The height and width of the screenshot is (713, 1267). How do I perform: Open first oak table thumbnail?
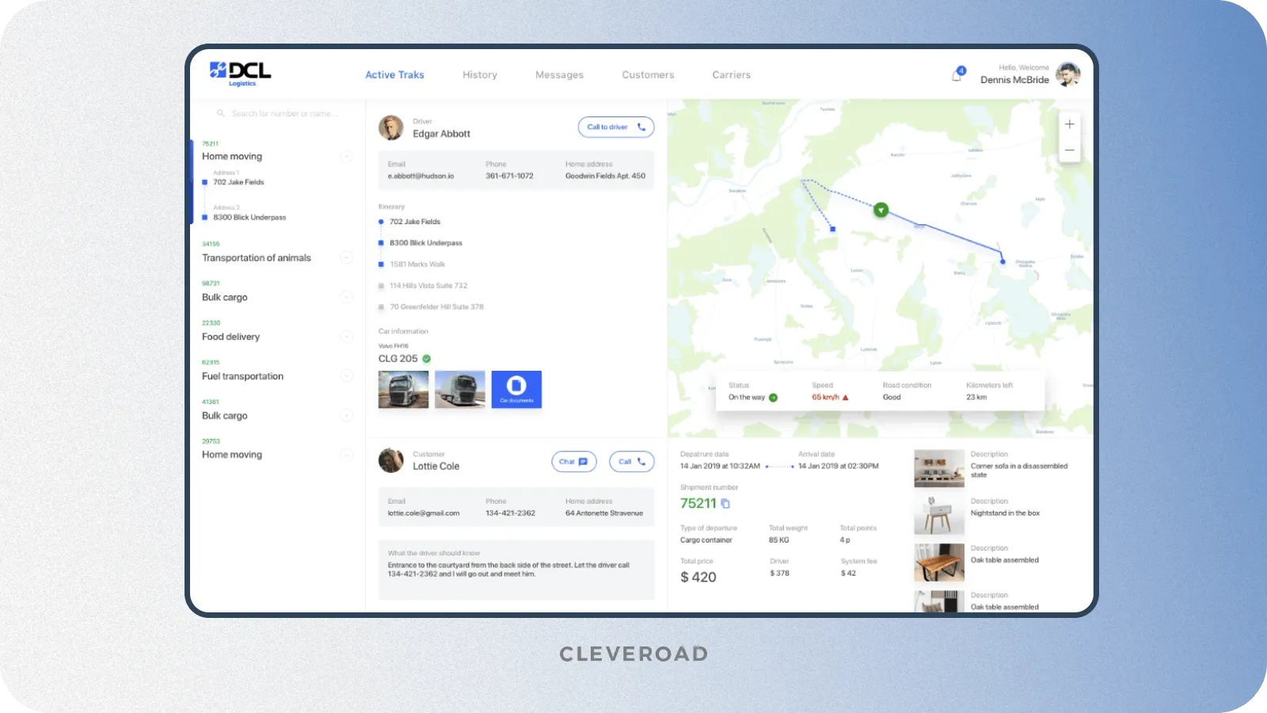(x=939, y=562)
